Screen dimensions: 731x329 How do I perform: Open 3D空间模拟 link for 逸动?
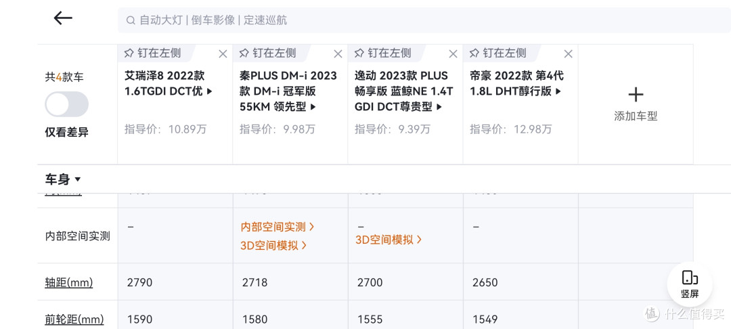pos(389,240)
